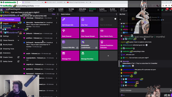Click the Manage Poll tile
The image size is (172, 97).
click(70, 56)
